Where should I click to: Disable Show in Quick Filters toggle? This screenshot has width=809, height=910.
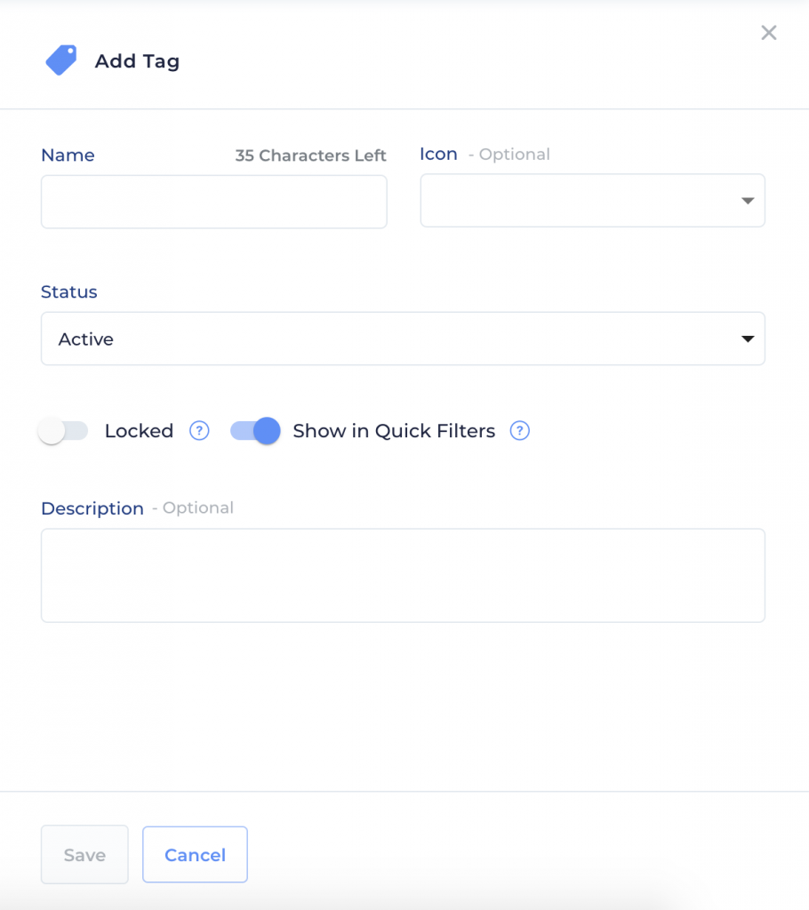(x=255, y=431)
